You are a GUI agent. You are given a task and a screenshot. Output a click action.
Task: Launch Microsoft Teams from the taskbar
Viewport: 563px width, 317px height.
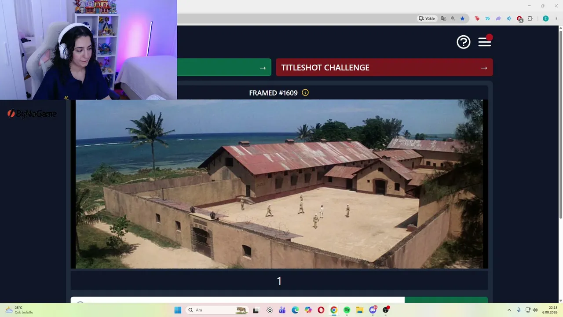282,310
